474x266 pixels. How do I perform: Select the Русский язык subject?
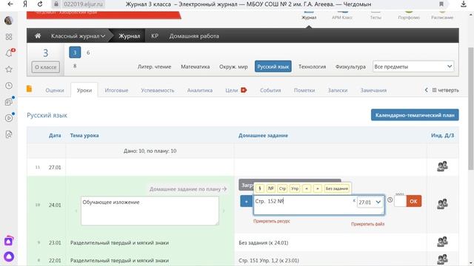pos(273,66)
